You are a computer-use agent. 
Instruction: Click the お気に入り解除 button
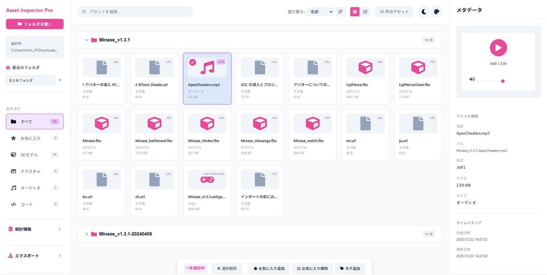pos(312,269)
